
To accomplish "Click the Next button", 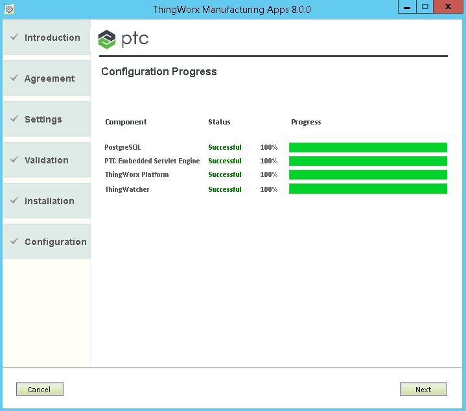I will pyautogui.click(x=423, y=390).
